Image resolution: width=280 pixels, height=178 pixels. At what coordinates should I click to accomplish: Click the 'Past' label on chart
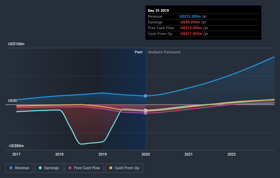(x=138, y=52)
